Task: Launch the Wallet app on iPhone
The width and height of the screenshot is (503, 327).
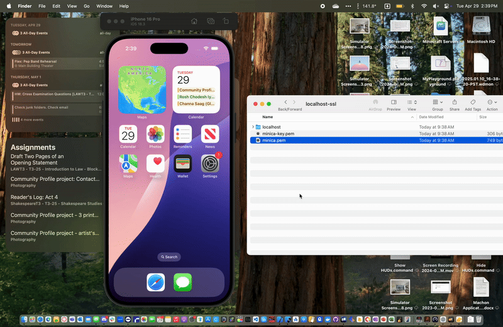Action: click(x=183, y=163)
